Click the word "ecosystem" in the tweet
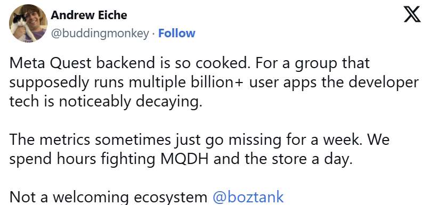 click(x=171, y=198)
